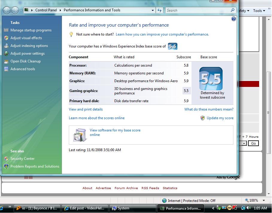Expand the breadcrumb arrow before Control Panel
This screenshot has height=213, width=272.
click(x=32, y=10)
